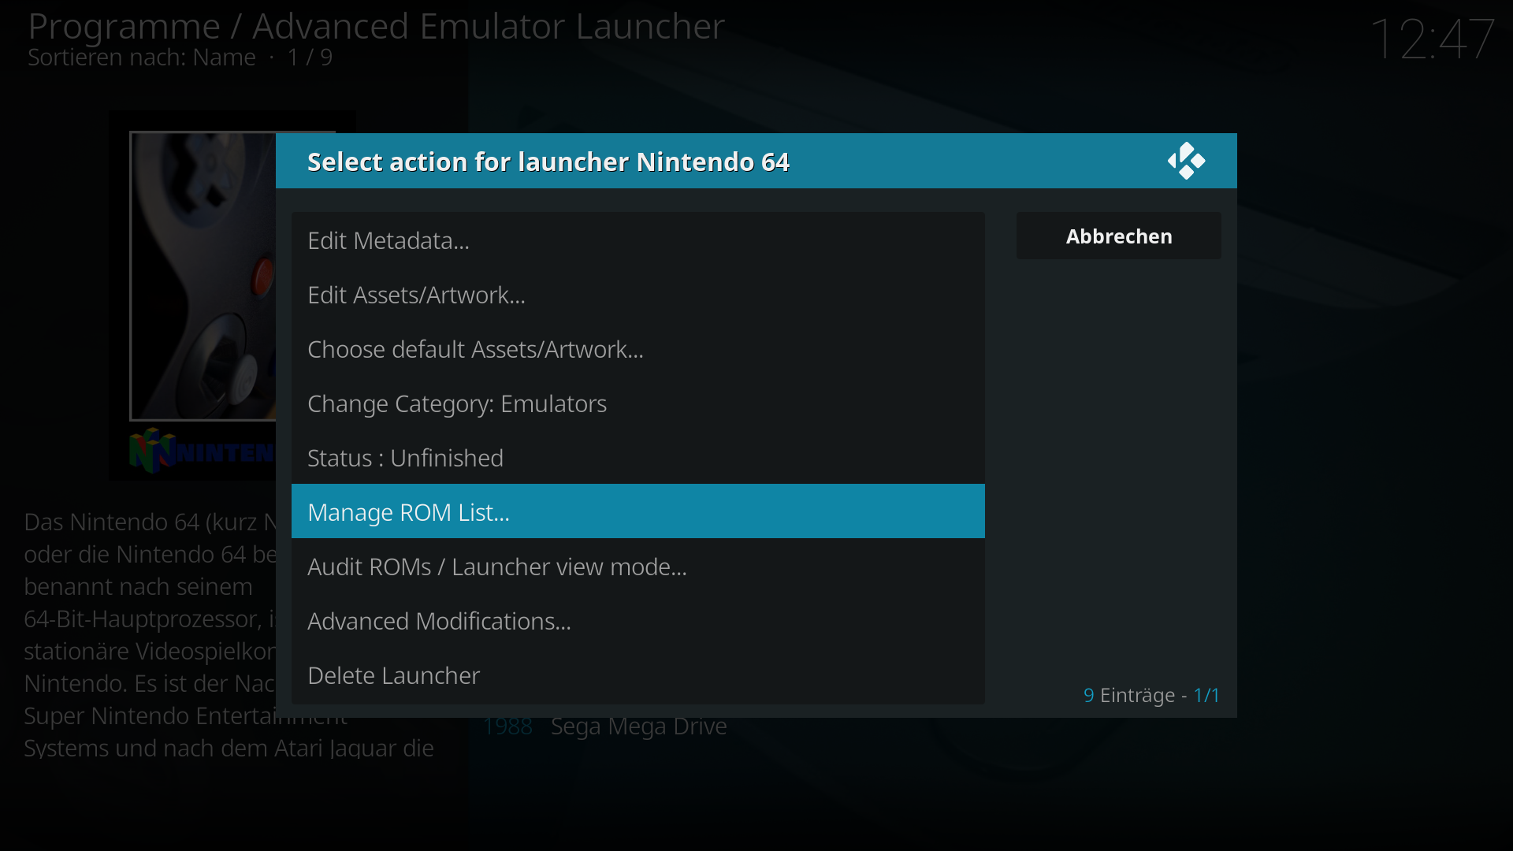Select Edit Assets/Artwork entry
This screenshot has width=1513, height=851.
tap(638, 294)
